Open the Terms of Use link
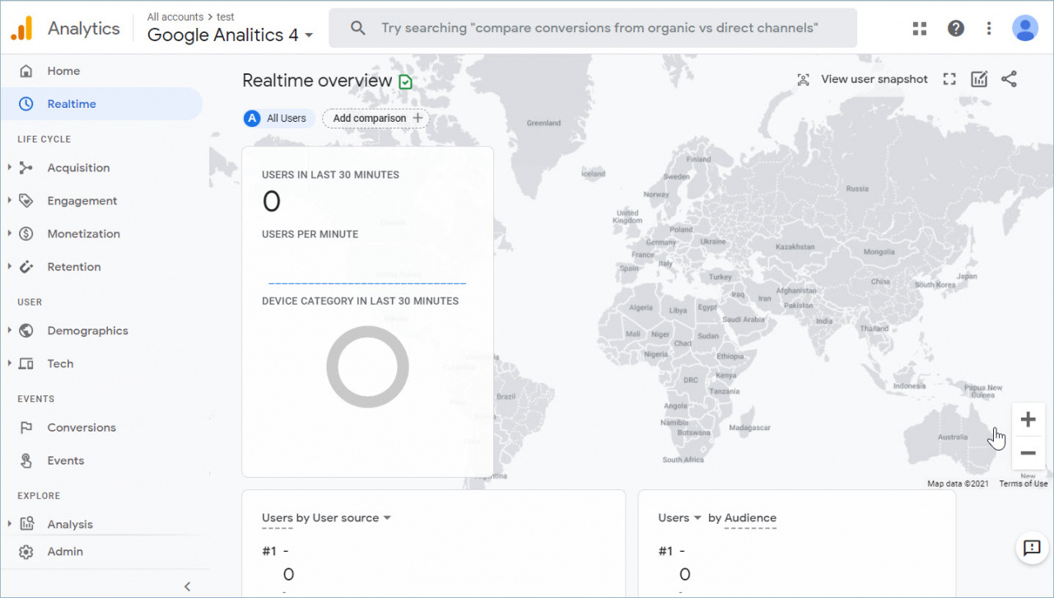 coord(1024,484)
